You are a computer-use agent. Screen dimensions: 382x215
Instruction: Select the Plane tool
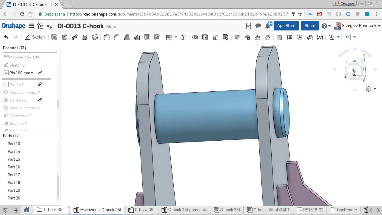[279, 37]
